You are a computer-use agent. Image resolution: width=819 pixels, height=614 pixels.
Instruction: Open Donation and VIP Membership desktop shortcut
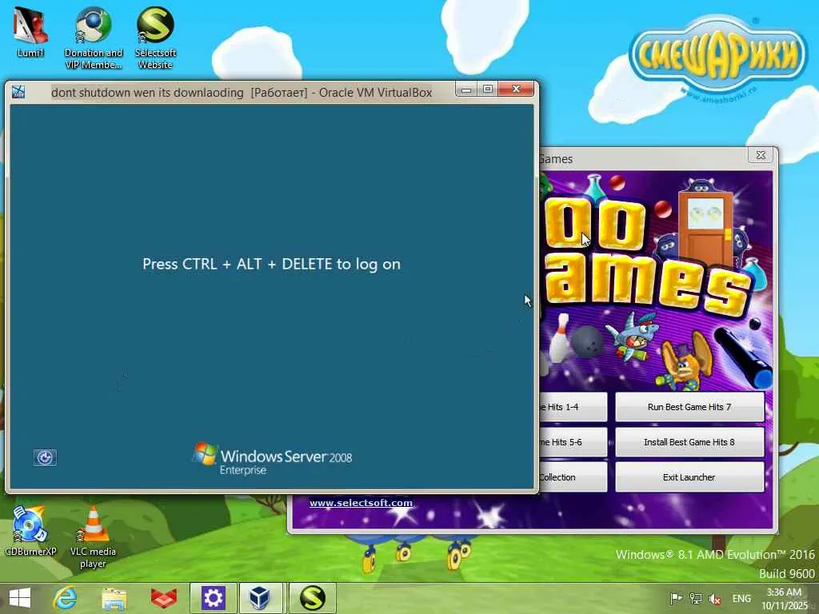click(x=93, y=37)
